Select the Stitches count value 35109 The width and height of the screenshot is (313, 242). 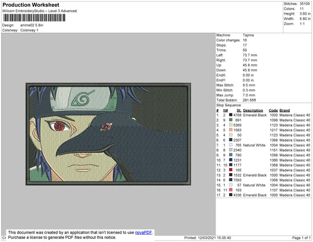305,3
